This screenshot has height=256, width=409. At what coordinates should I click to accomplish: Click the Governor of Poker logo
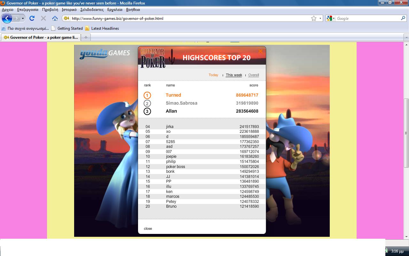pyautogui.click(x=153, y=58)
